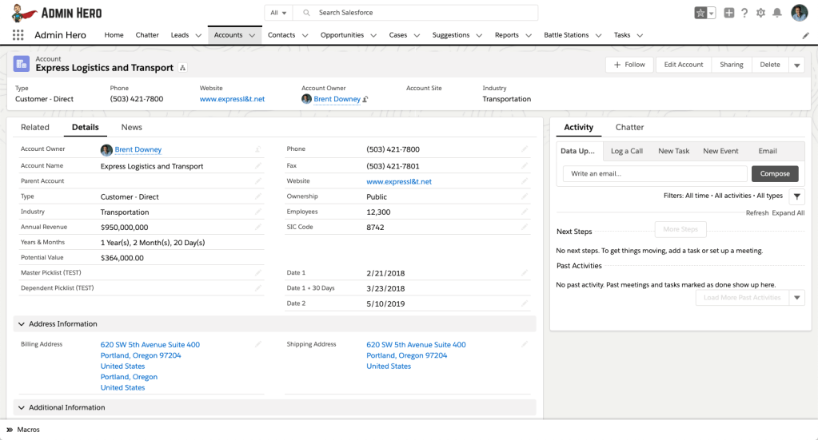Select the Log a Call tab

pos(626,151)
